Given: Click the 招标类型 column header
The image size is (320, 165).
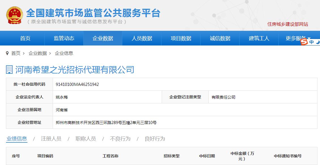Looking at the screenshot, I should point(172,156).
